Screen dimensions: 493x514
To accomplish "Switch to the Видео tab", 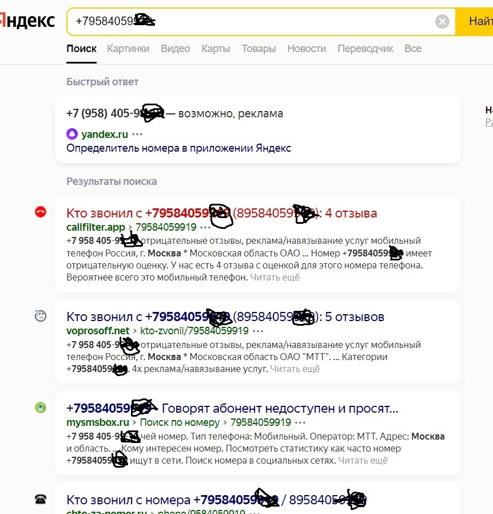I will (x=175, y=49).
